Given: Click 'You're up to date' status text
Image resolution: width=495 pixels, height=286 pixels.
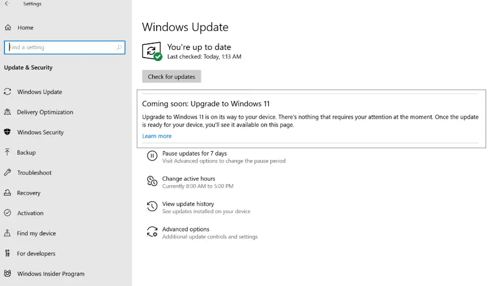Looking at the screenshot, I should coord(199,47).
